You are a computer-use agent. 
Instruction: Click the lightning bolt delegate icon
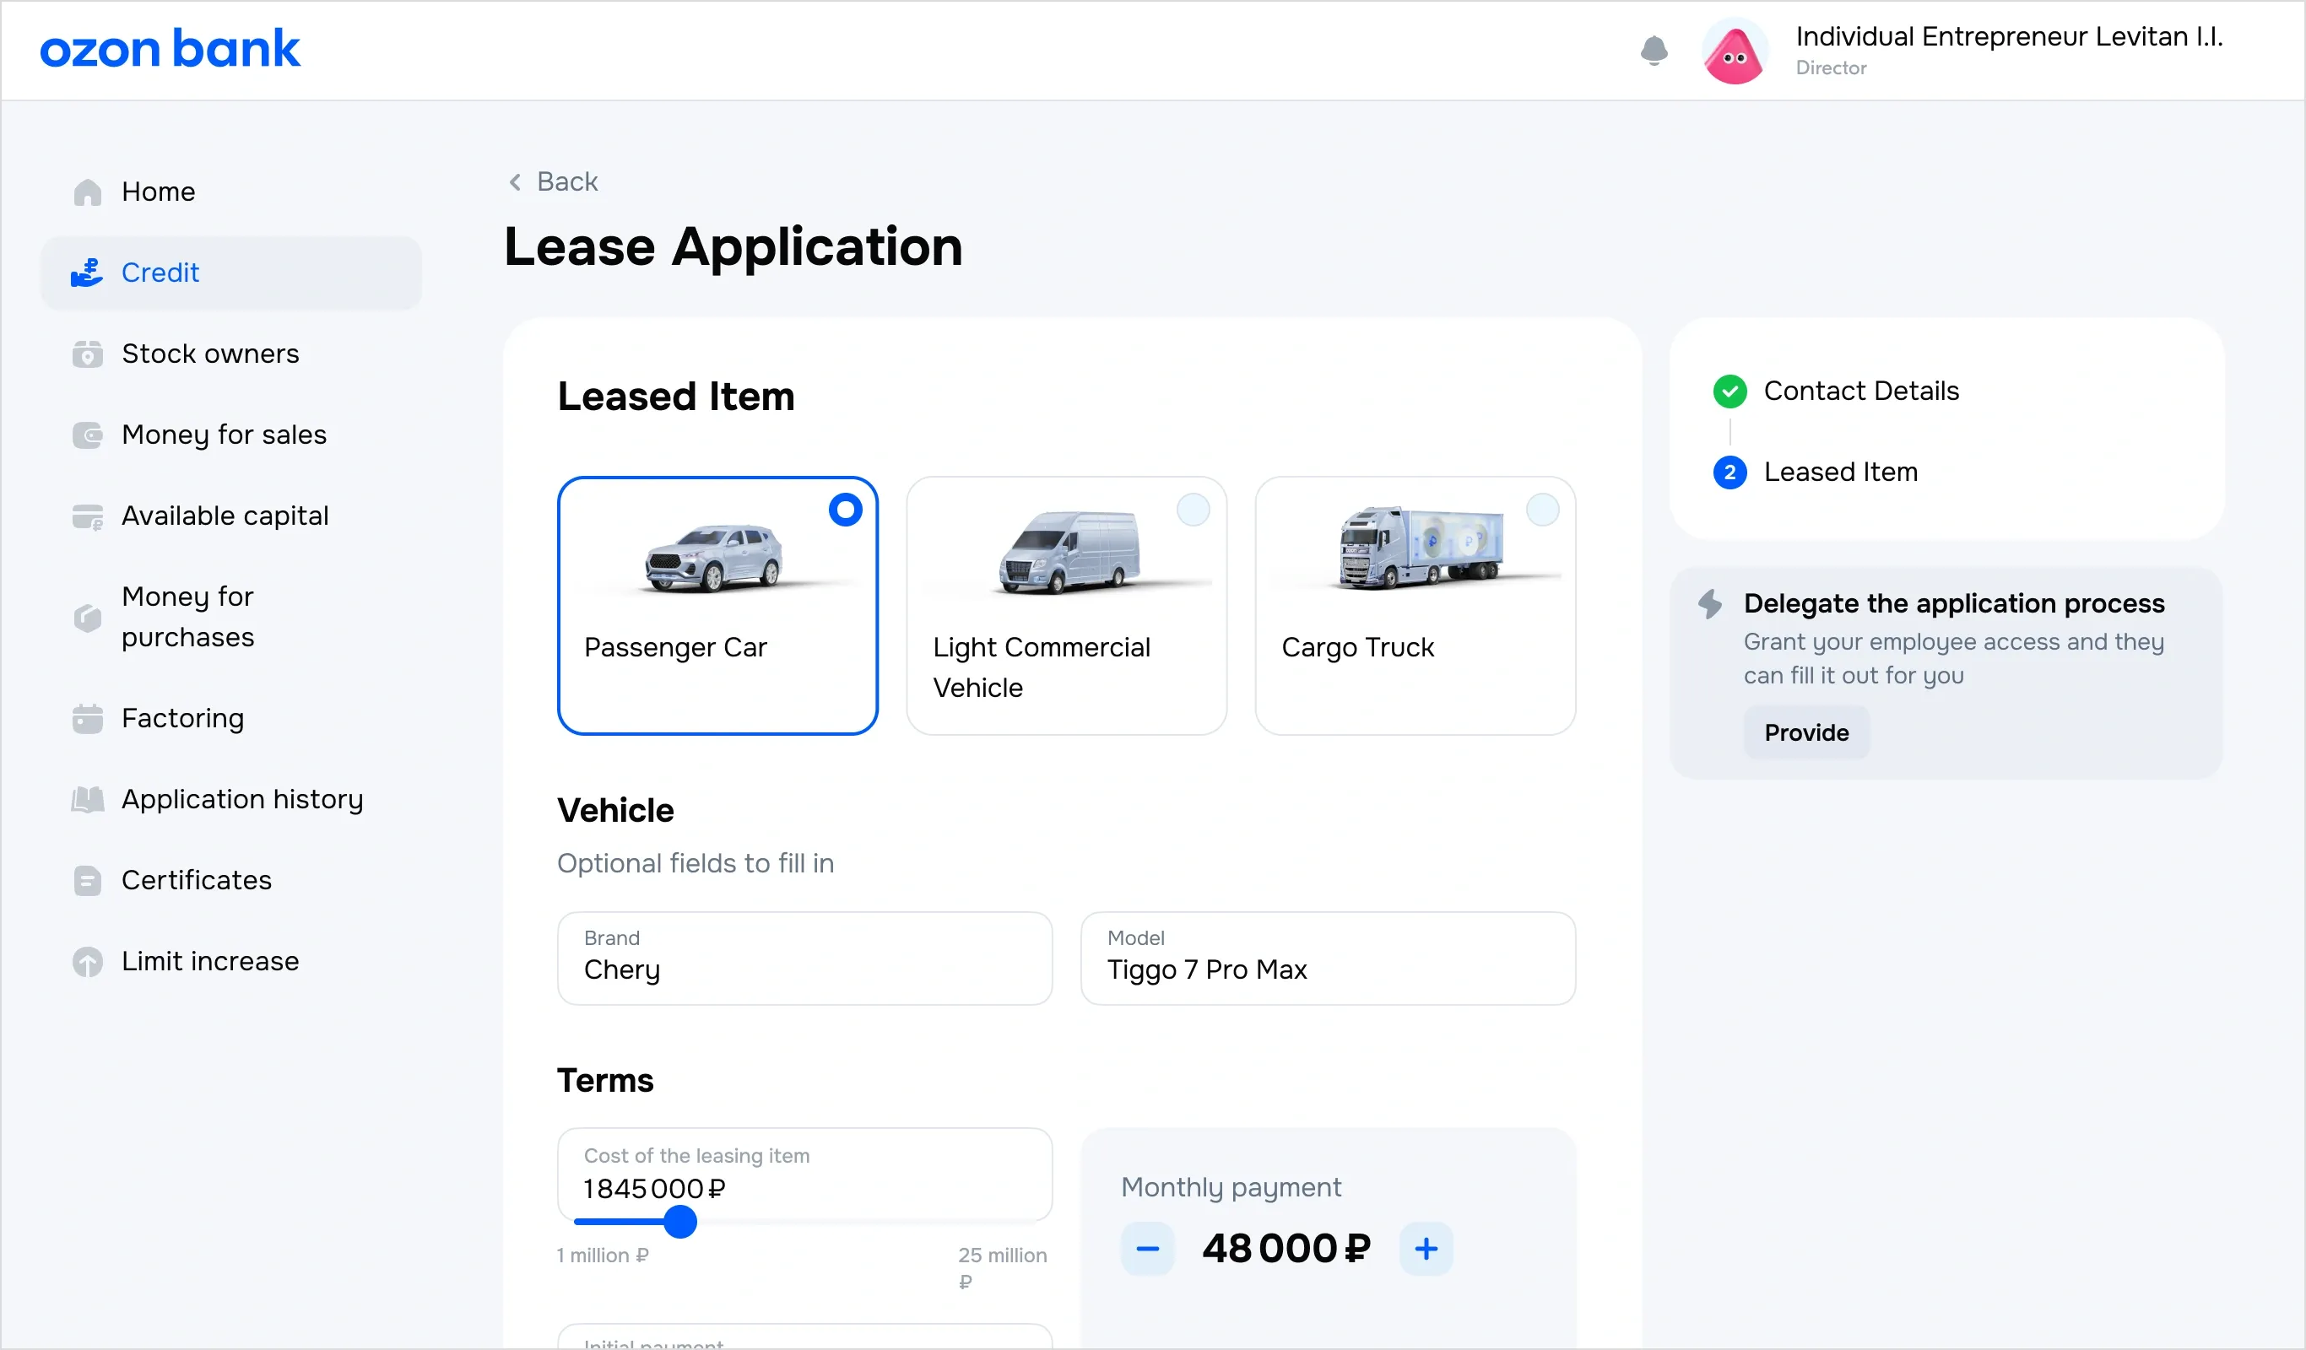point(1710,603)
